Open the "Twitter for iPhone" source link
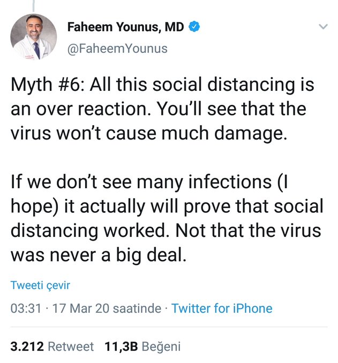The width and height of the screenshot is (338, 363). point(222,308)
